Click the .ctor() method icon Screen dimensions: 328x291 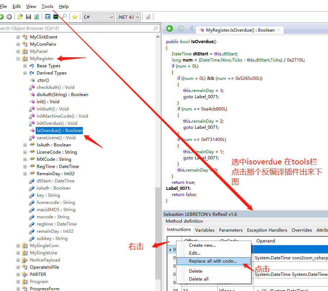click(32, 80)
